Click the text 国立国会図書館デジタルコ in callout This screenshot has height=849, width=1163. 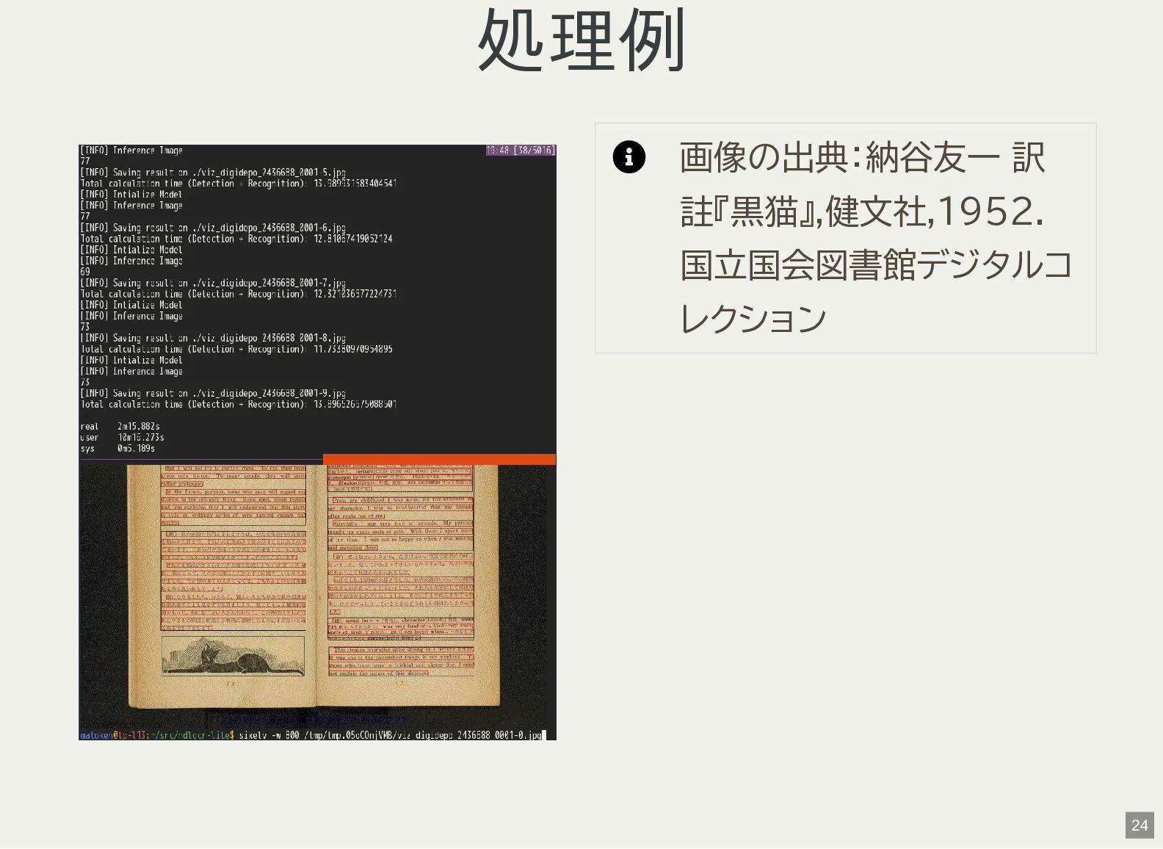(x=877, y=266)
